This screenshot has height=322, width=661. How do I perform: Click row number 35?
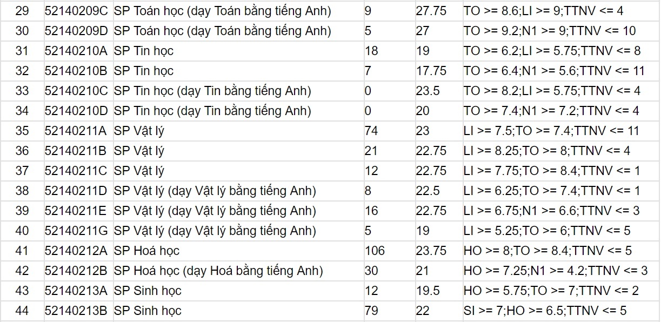(22, 131)
